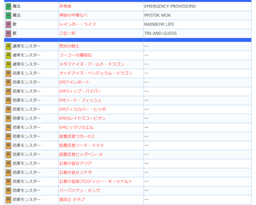Image resolution: width=256 pixels, height=205 pixels.
Task: Open the 星因士 デネブ link
Action: click(72, 200)
